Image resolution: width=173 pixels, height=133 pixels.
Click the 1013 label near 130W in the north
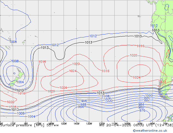pyautogui.click(x=88, y=42)
